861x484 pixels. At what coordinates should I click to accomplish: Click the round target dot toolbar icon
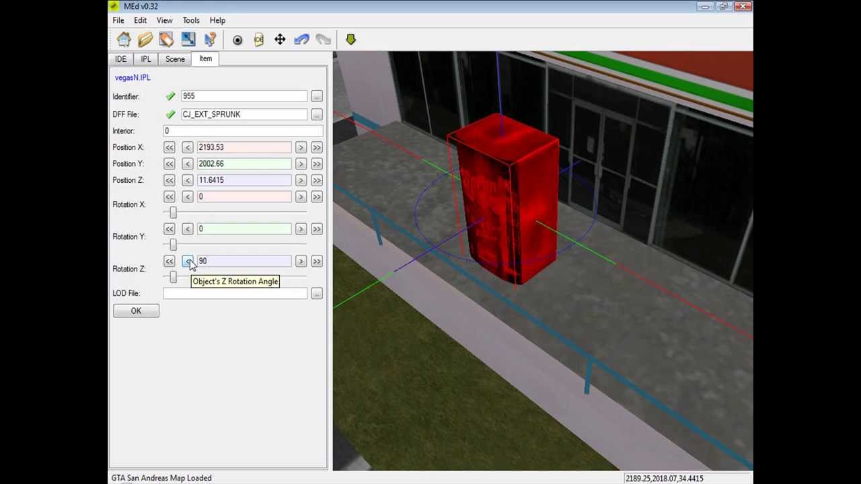(x=237, y=40)
